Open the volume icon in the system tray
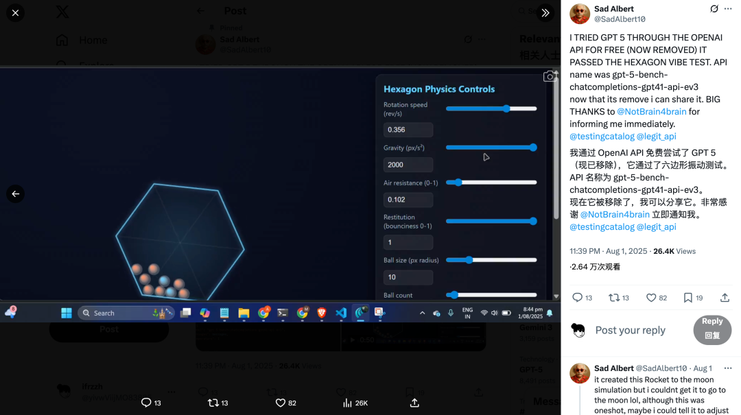 pyautogui.click(x=494, y=313)
